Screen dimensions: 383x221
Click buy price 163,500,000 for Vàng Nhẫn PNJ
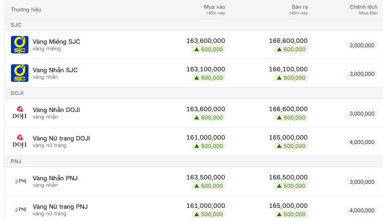pyautogui.click(x=206, y=177)
